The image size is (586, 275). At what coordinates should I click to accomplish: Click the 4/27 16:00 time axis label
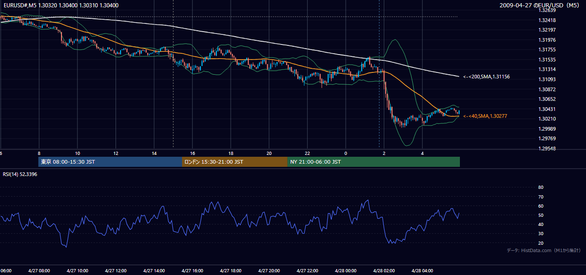[x=192, y=270]
